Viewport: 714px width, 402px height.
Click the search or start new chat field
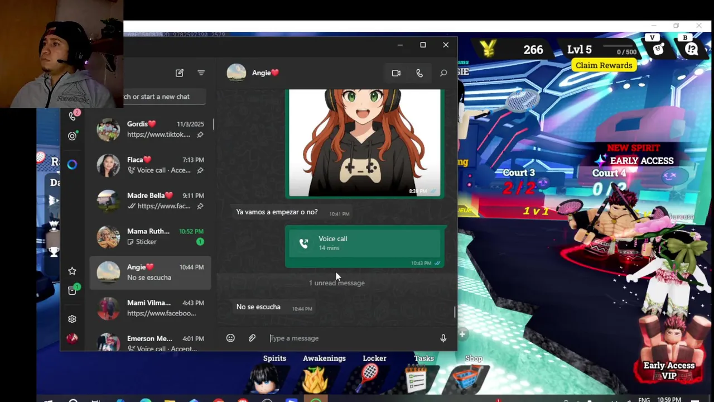click(x=165, y=97)
